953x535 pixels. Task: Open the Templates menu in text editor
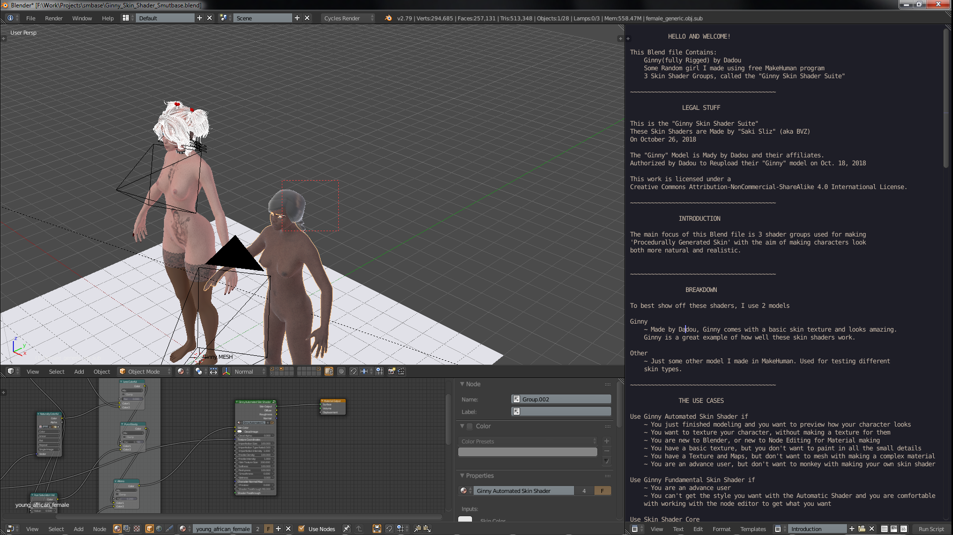tap(753, 529)
